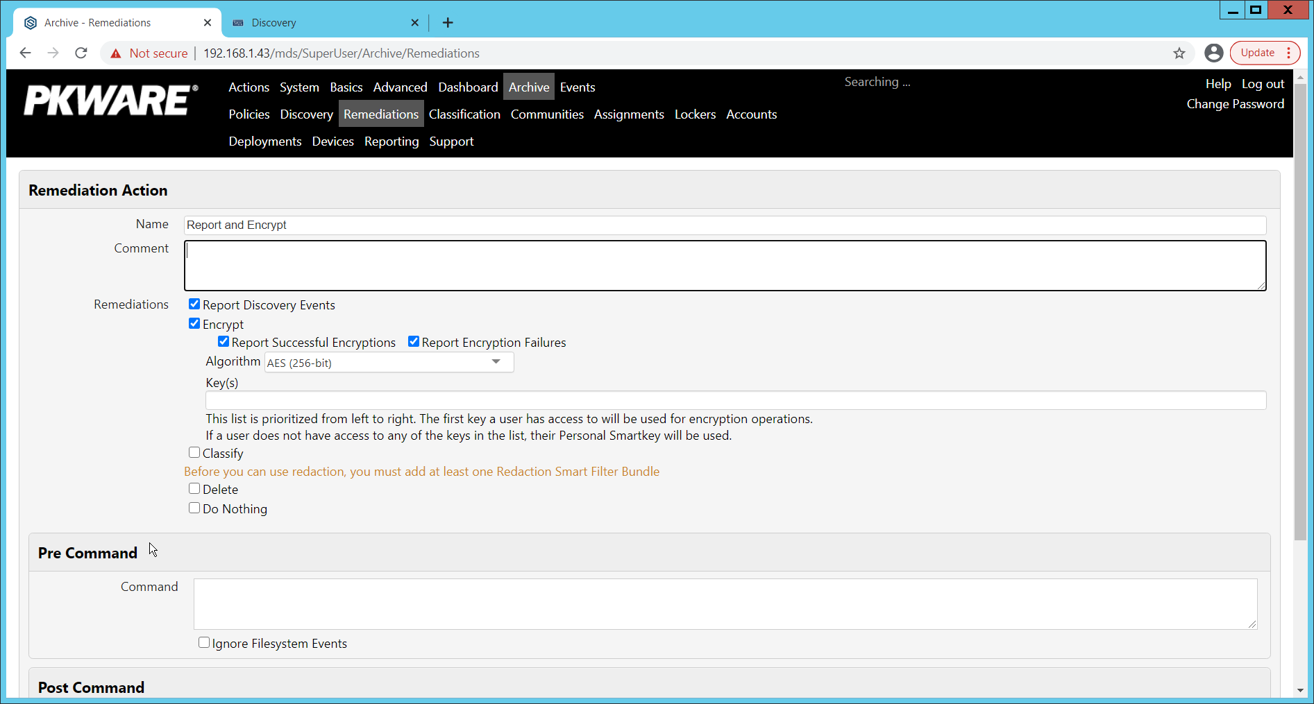The width and height of the screenshot is (1314, 704).
Task: Close the Discovery browser tab
Action: [x=414, y=23]
